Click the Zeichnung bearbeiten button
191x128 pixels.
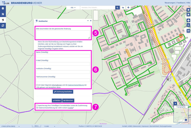[x=63, y=92]
